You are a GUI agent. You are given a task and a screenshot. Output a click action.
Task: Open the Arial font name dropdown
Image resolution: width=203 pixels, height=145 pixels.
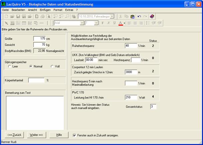(x=80, y=23)
